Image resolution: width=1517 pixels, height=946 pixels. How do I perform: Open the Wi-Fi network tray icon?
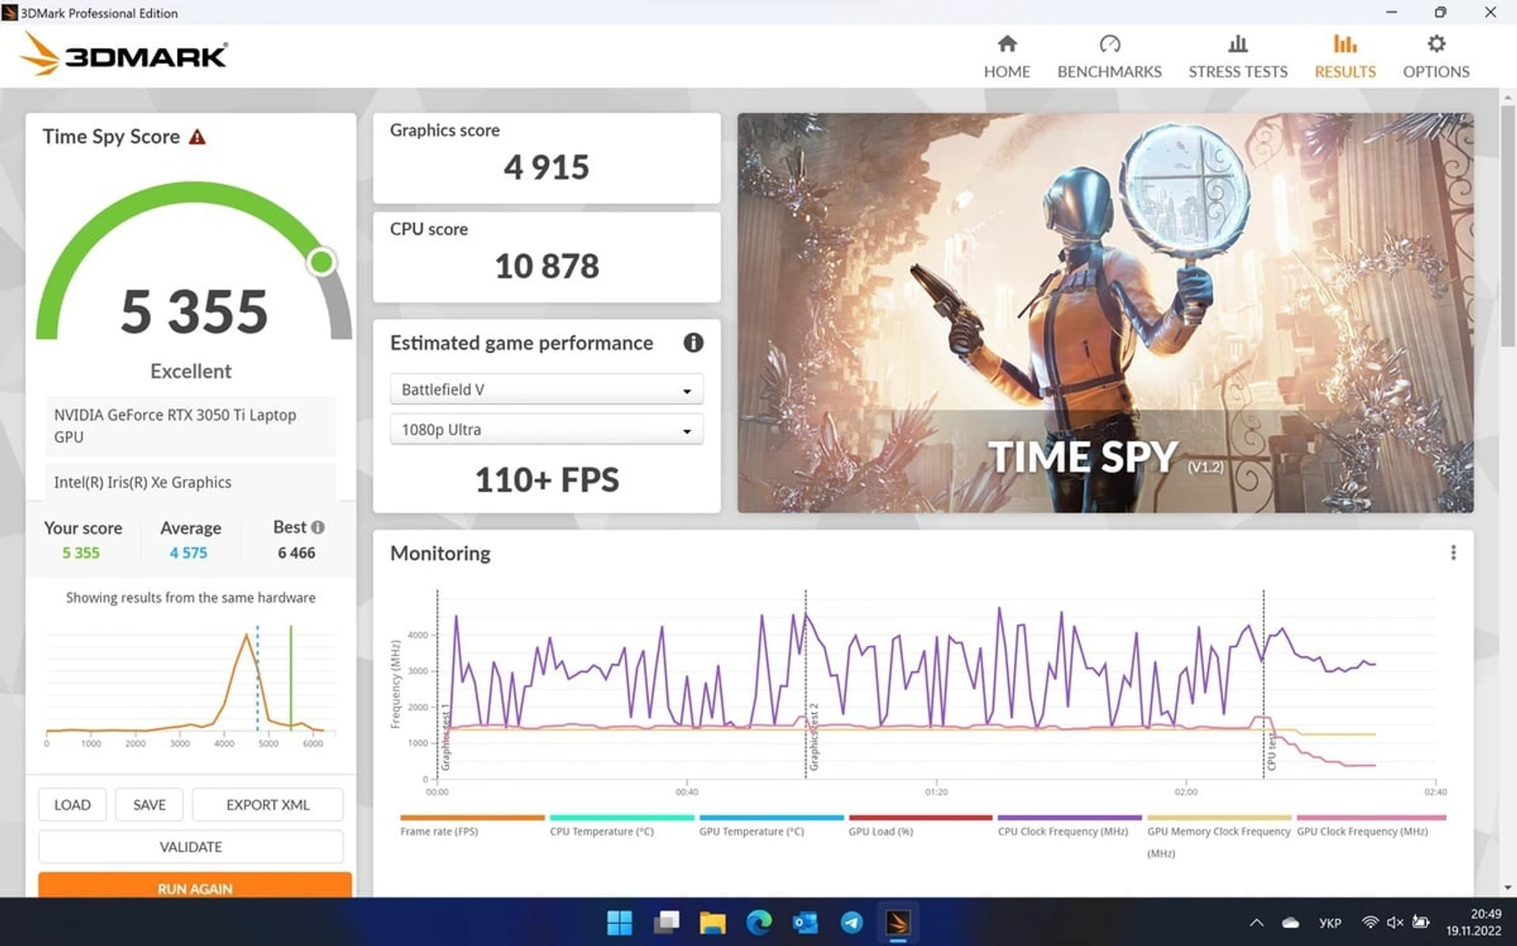[x=1370, y=922]
